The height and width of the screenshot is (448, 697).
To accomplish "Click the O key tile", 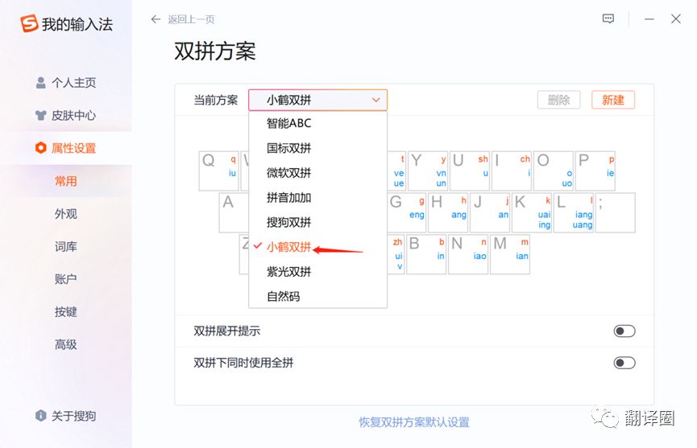I will (x=554, y=171).
